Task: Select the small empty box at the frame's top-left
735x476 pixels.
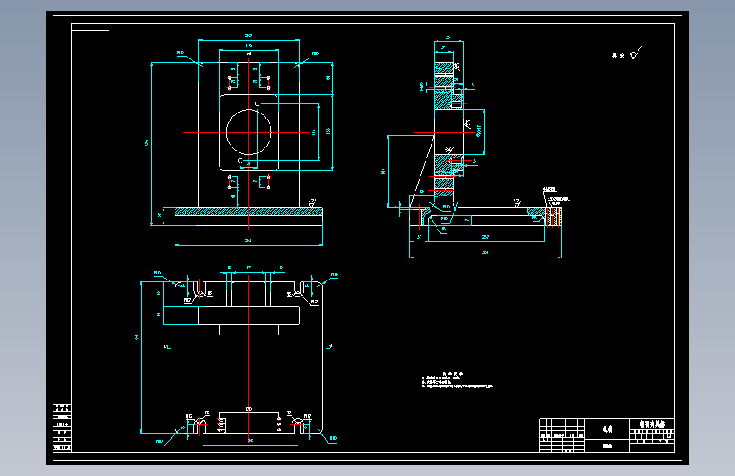Action: click(x=91, y=27)
